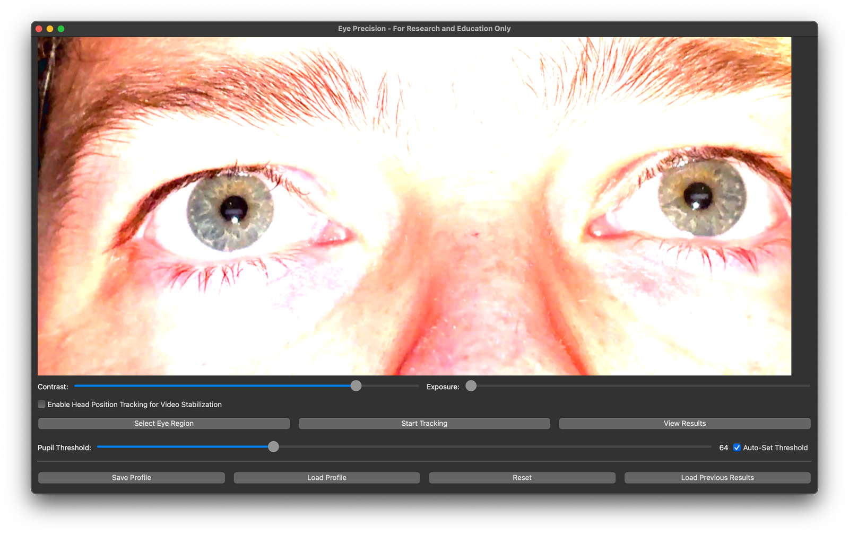The width and height of the screenshot is (849, 535).
Task: Click Save Profile
Action: (131, 478)
